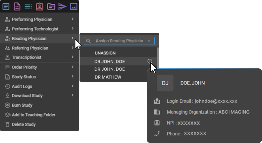Expand Transcriptionist submenu arrow
This screenshot has width=262, height=143.
[x=73, y=57]
